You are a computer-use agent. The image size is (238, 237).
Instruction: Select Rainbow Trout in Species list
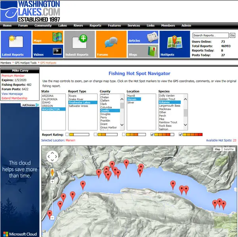(x=168, y=122)
